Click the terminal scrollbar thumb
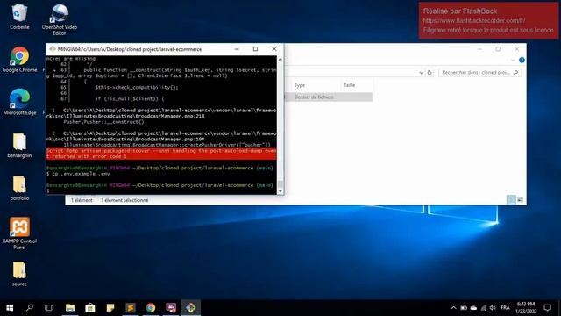The width and height of the screenshot is (561, 316). click(280, 184)
